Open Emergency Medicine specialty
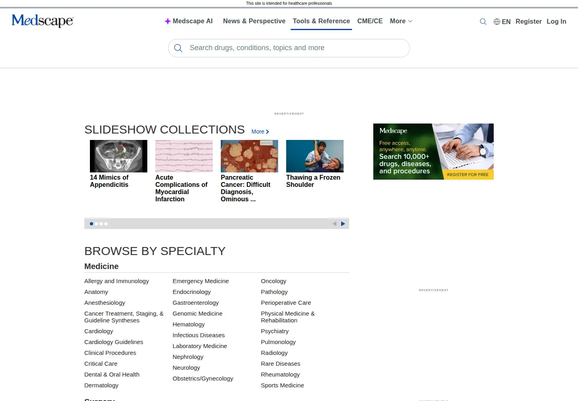 tap(201, 281)
